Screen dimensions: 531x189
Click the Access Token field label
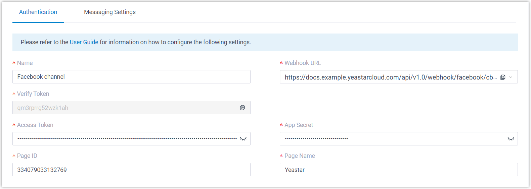(35, 125)
